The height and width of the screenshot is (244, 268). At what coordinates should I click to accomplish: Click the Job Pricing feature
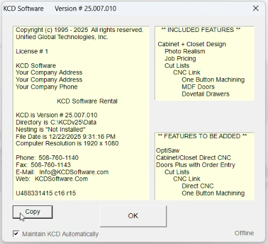tap(180, 58)
